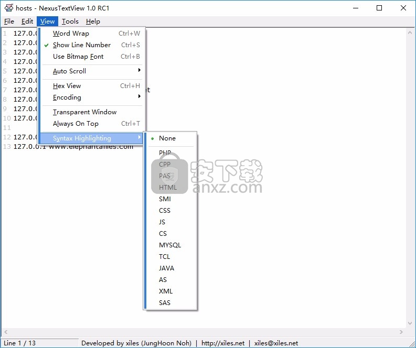Click the Developed by xiles status text
The height and width of the screenshot is (348, 416).
tap(136, 343)
